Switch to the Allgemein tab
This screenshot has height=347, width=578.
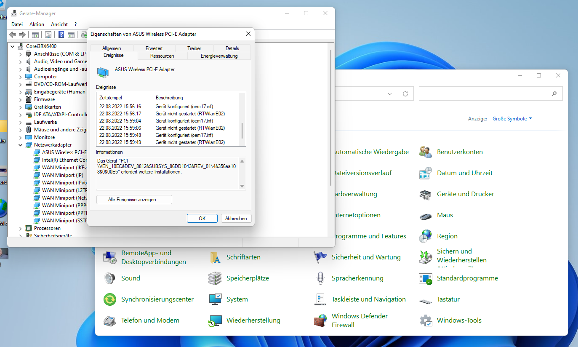coord(112,48)
